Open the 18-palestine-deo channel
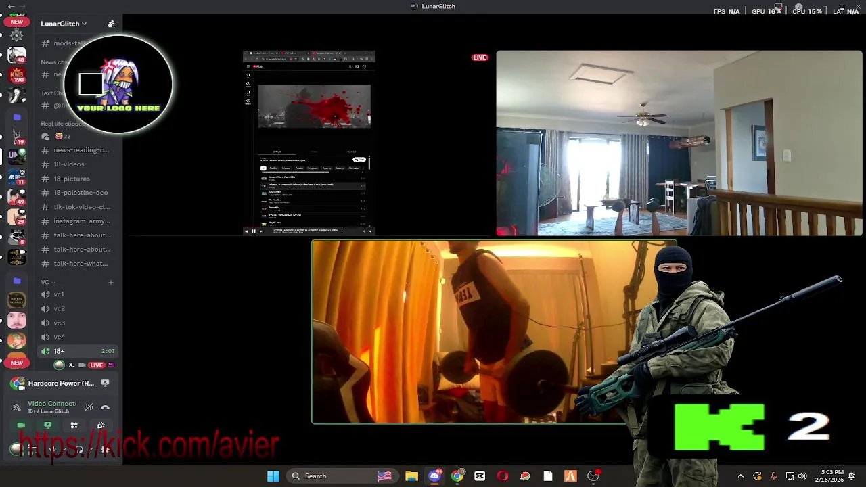The width and height of the screenshot is (866, 487). (76, 193)
